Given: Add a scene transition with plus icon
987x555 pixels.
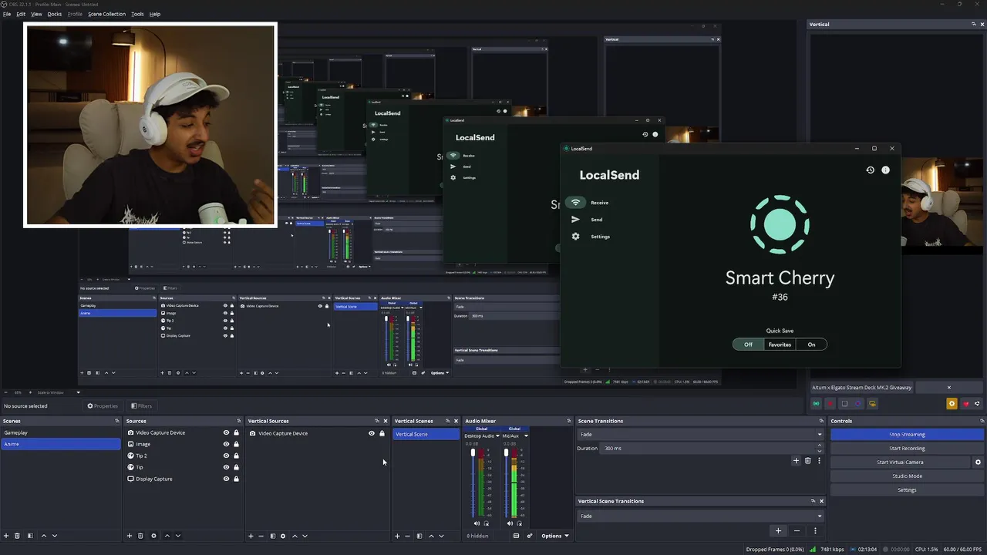Looking at the screenshot, I should (x=796, y=461).
